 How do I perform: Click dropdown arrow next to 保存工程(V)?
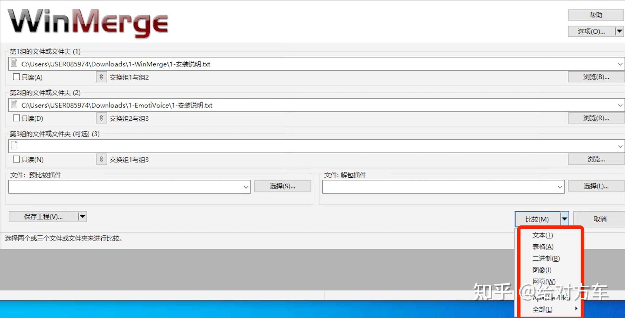82,216
